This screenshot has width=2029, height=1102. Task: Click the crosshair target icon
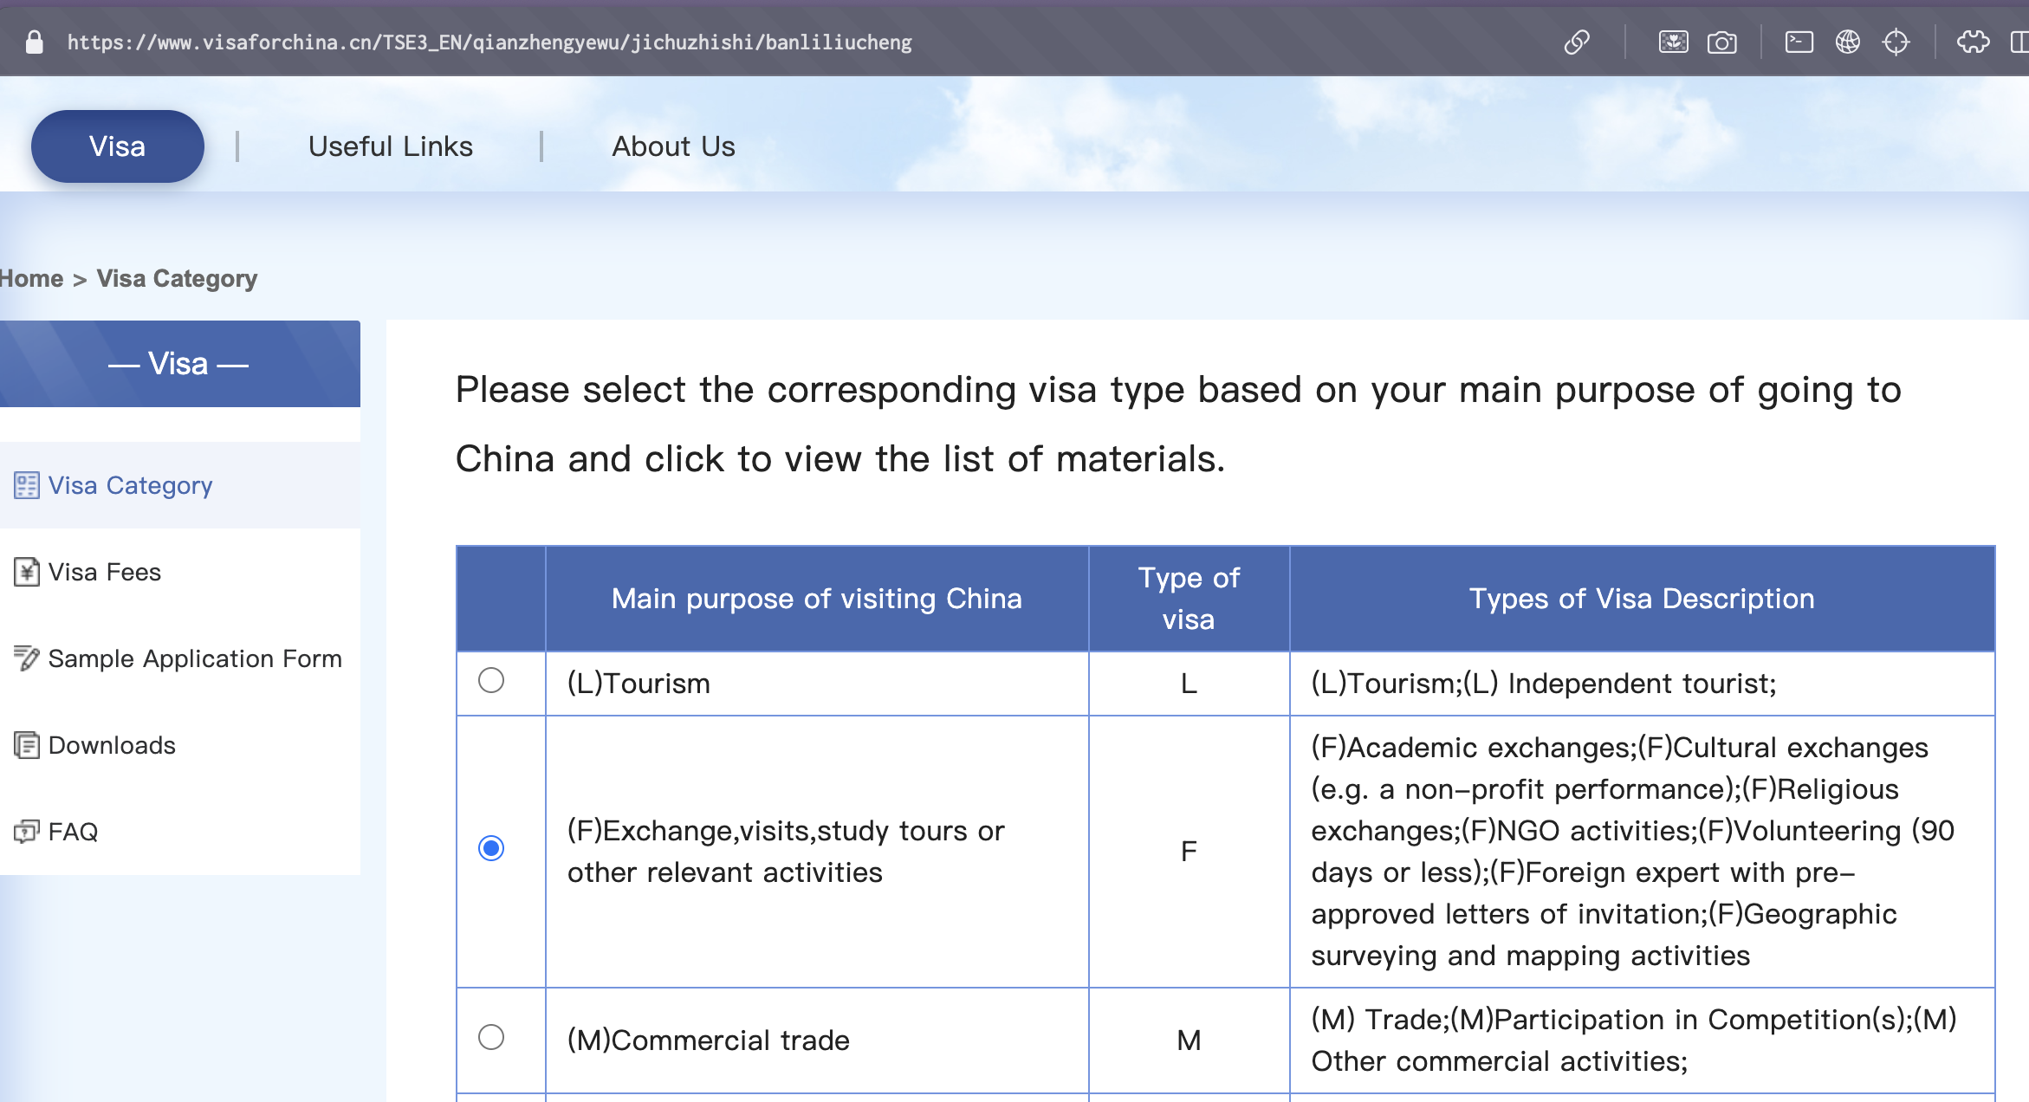coord(1896,42)
